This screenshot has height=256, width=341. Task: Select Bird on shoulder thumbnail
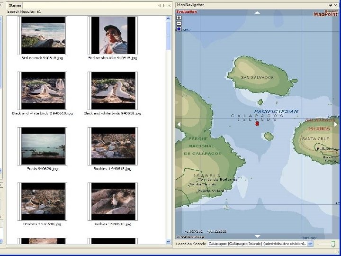tap(113, 36)
